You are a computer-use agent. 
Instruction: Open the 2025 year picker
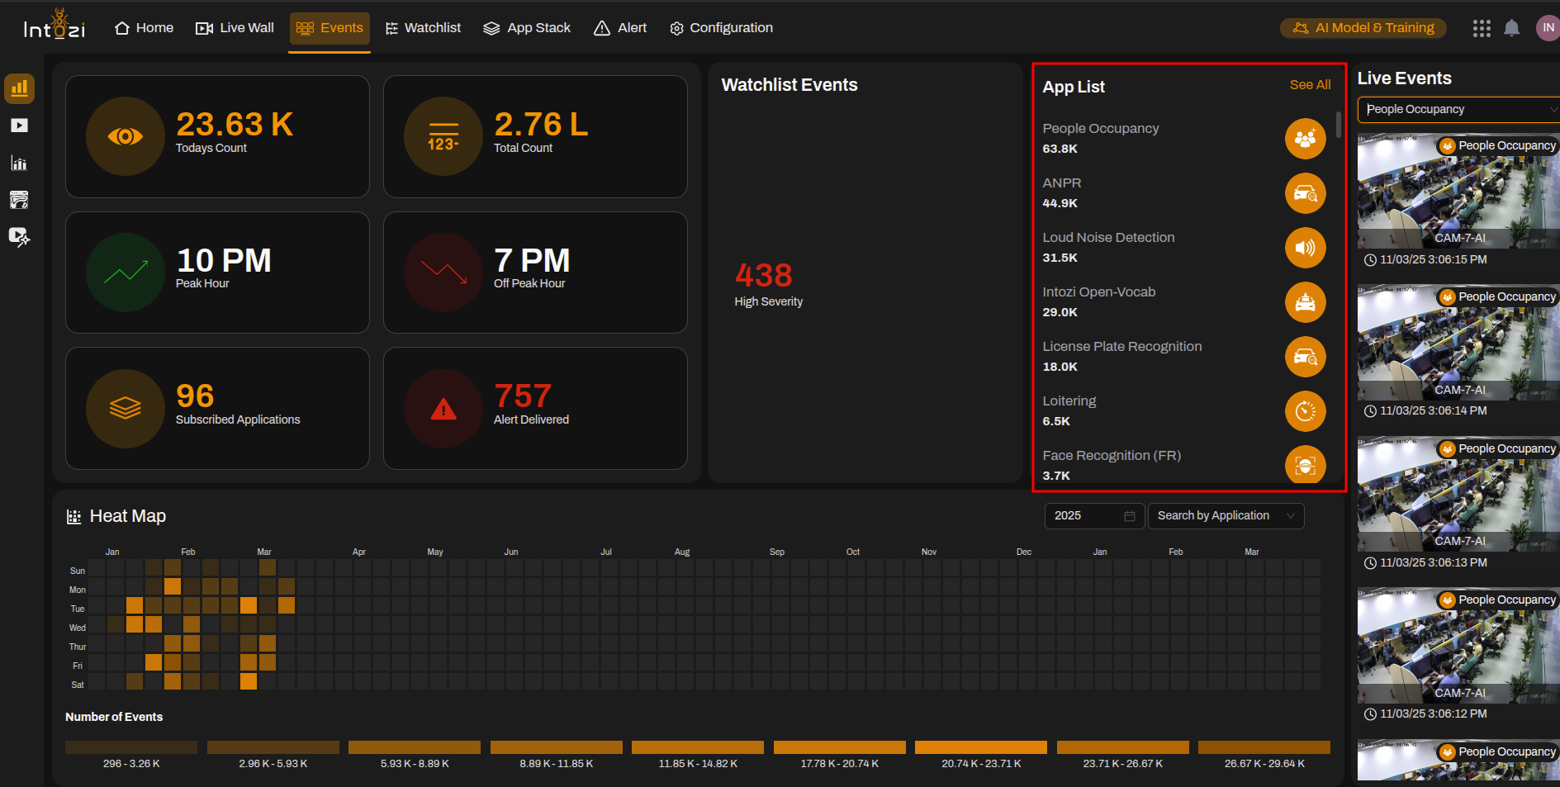tap(1093, 515)
